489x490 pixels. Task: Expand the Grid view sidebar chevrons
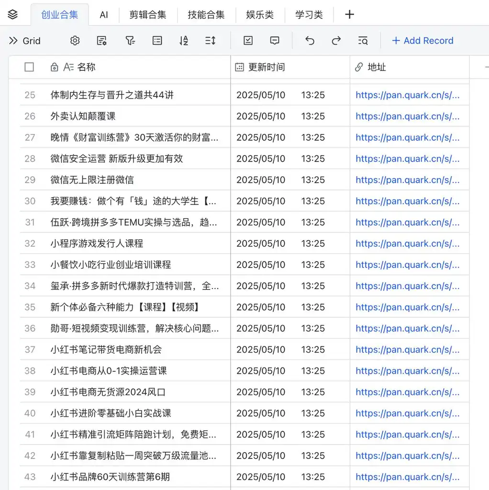13,41
